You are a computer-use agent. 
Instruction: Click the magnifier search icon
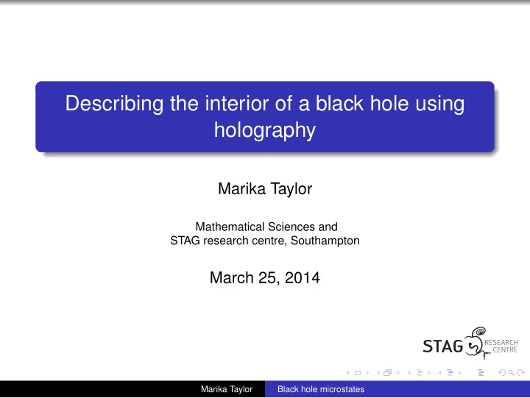512,373
